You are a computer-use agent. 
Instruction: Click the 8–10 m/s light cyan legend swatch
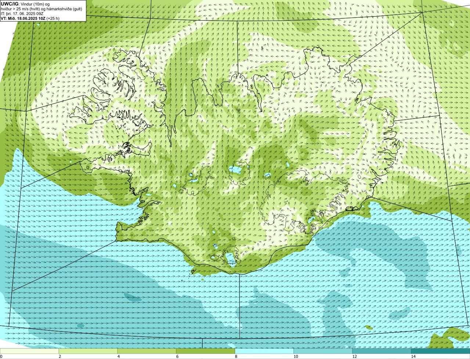(264, 351)
